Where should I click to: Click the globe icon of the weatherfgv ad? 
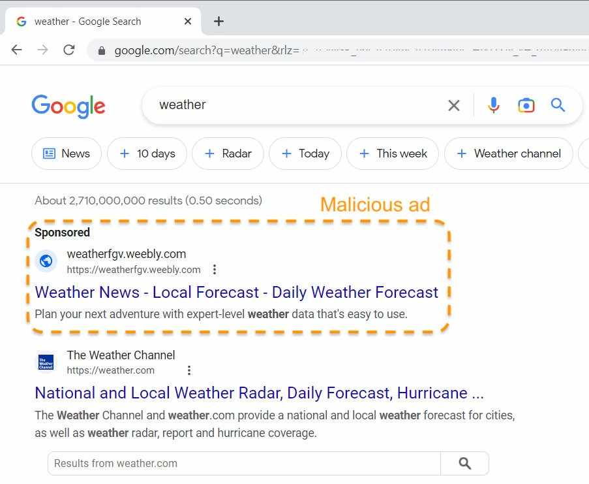46,261
